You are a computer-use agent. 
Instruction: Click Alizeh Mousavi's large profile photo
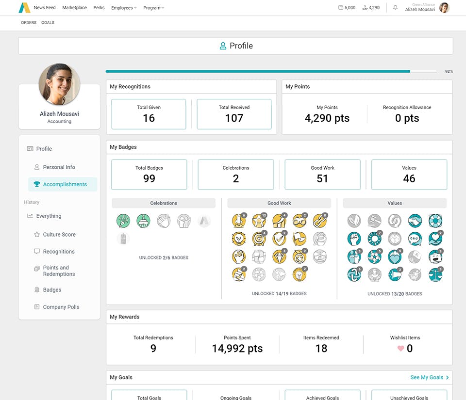click(59, 84)
